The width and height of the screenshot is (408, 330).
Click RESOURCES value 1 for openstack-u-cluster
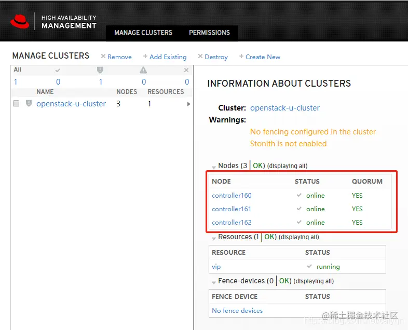[149, 104]
